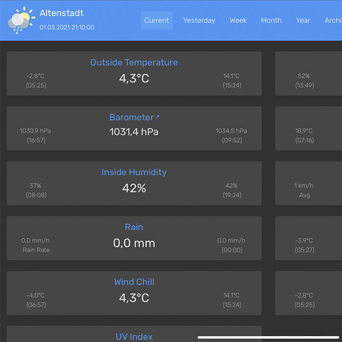The height and width of the screenshot is (342, 342).
Task: Click the Barometer rising trend arrow
Action: point(157,117)
